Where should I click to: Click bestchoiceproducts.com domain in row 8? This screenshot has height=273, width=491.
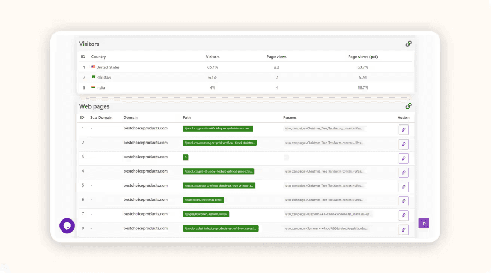146,228
